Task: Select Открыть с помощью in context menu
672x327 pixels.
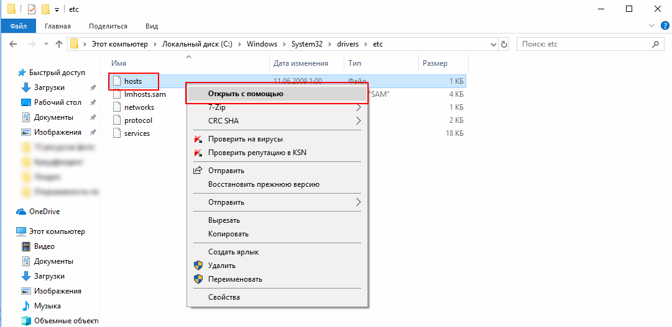Action: (246, 94)
